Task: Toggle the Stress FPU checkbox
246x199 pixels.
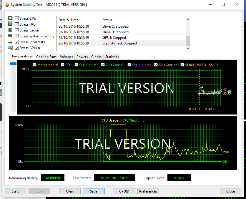Action: tap(17, 24)
